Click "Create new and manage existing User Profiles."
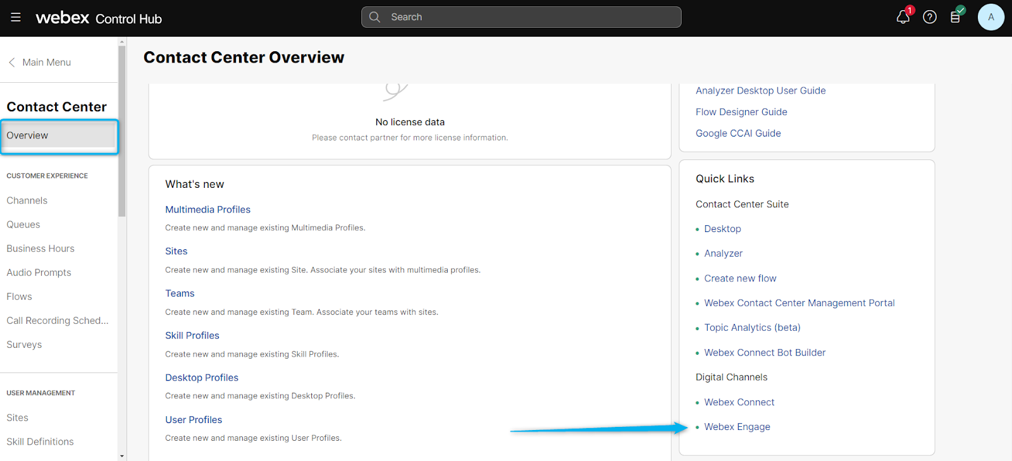 pyautogui.click(x=253, y=438)
